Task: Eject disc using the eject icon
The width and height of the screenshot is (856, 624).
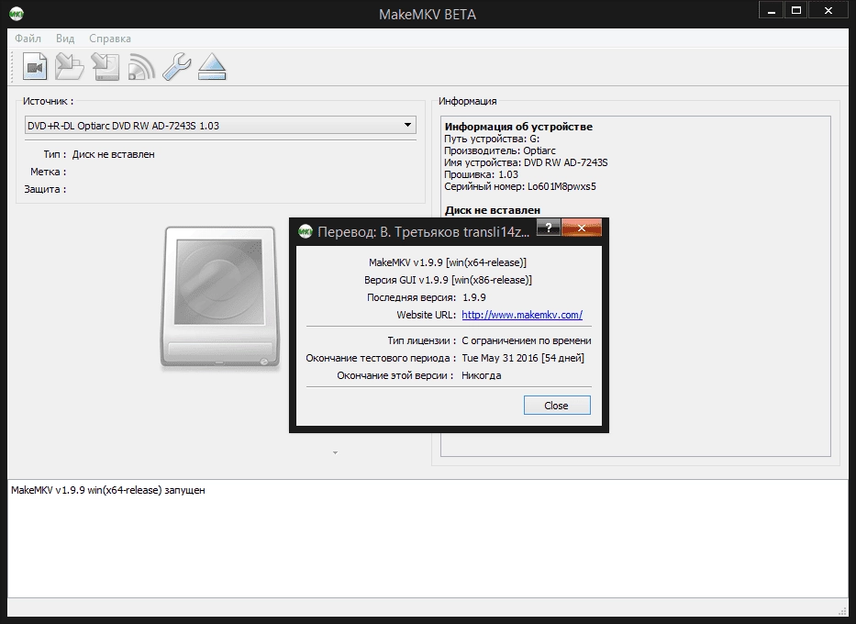Action: (212, 67)
